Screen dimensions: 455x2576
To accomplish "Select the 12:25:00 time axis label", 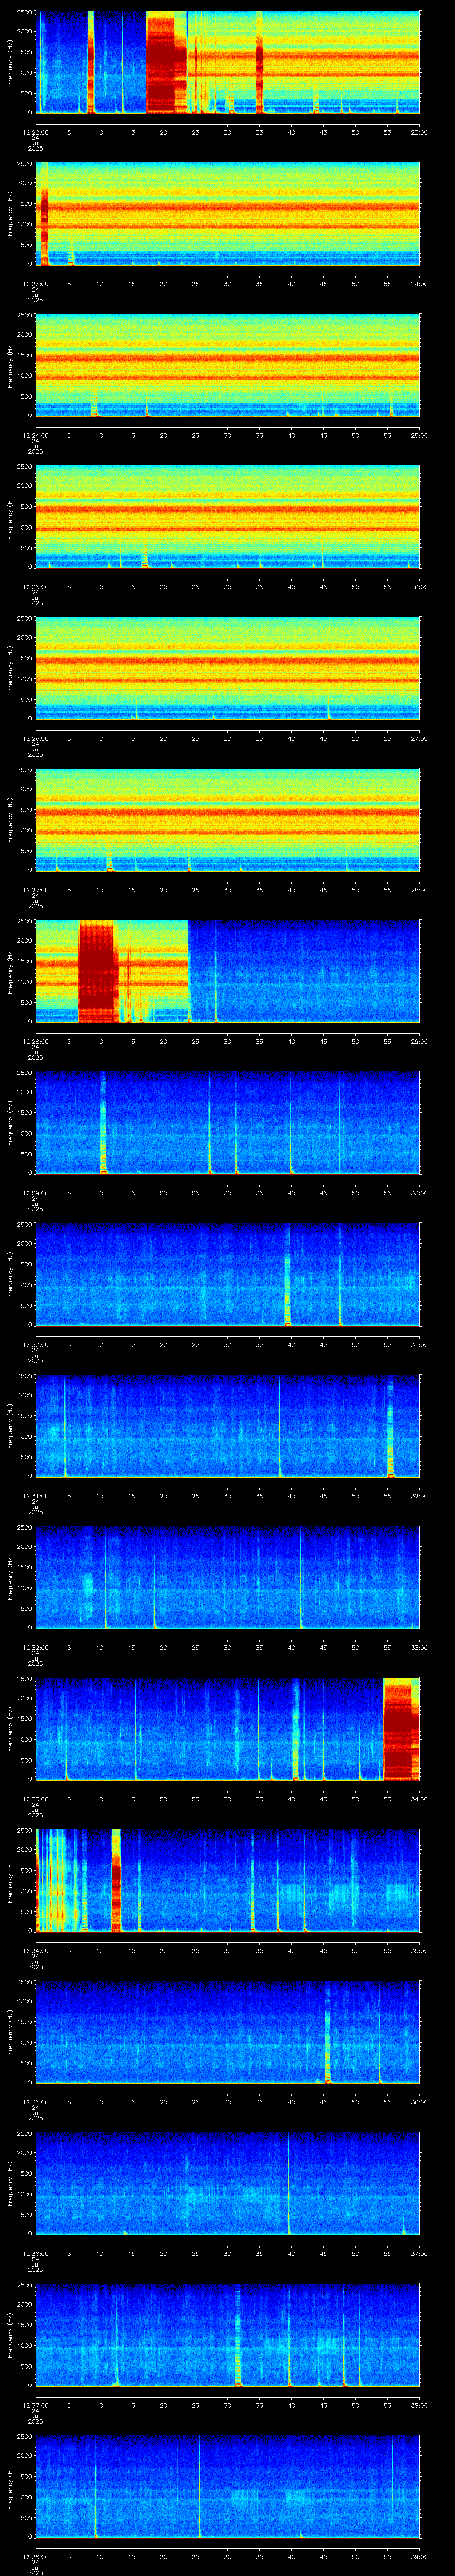I will 35,587.
